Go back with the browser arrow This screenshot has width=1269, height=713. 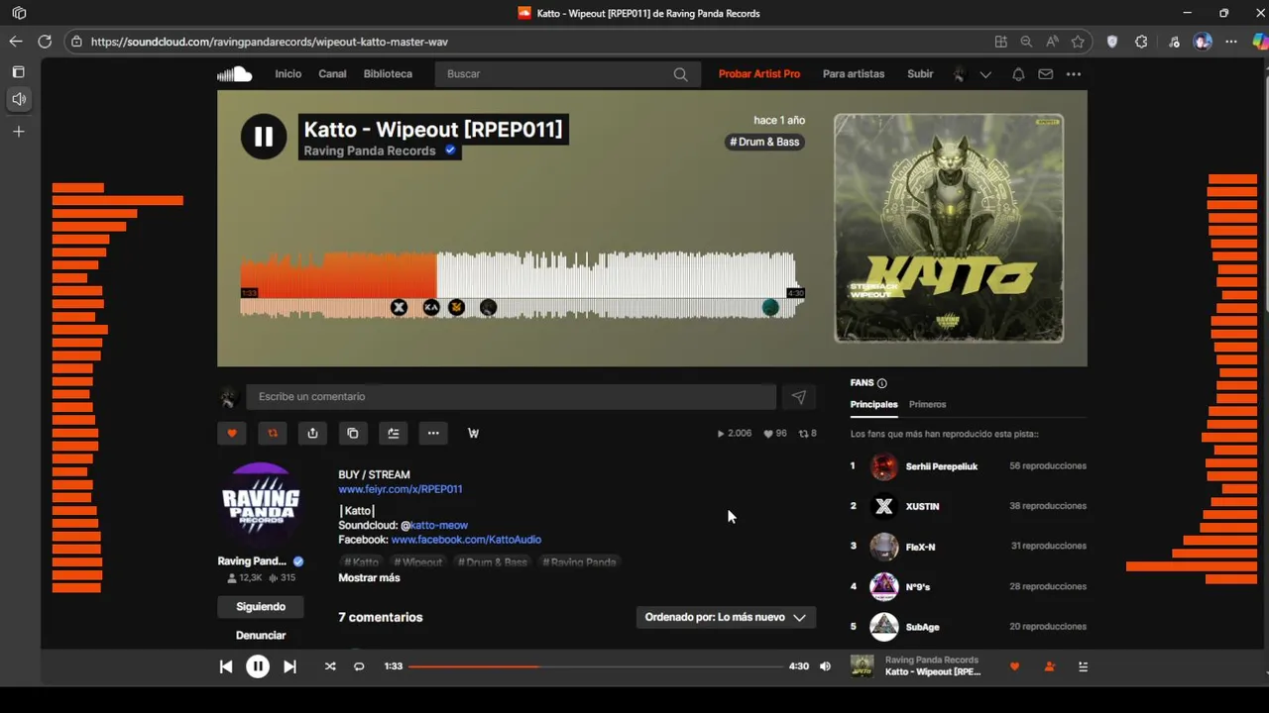16,42
